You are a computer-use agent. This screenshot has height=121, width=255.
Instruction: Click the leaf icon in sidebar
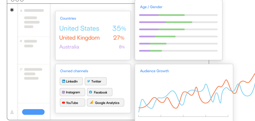[21, 69]
